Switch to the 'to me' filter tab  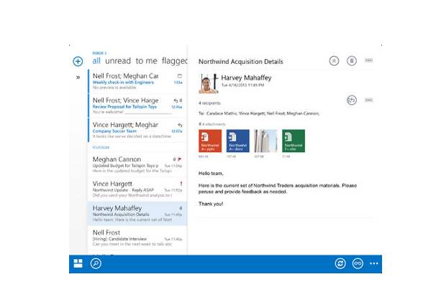pyautogui.click(x=146, y=61)
